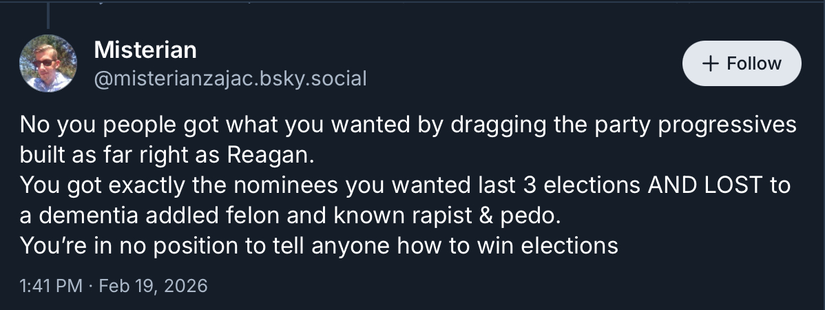Open Misterian's profile avatar picture
This screenshot has height=310, width=825.
click(x=48, y=63)
